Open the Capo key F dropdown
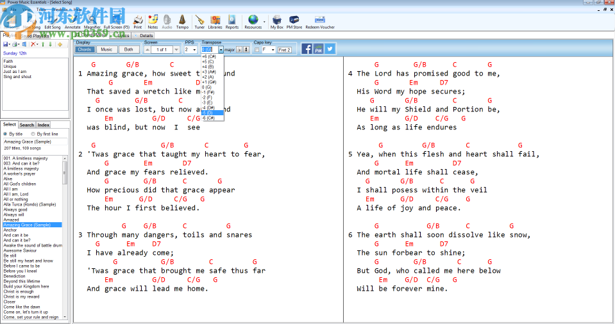Viewport: 615px width, 324px height. (x=273, y=50)
